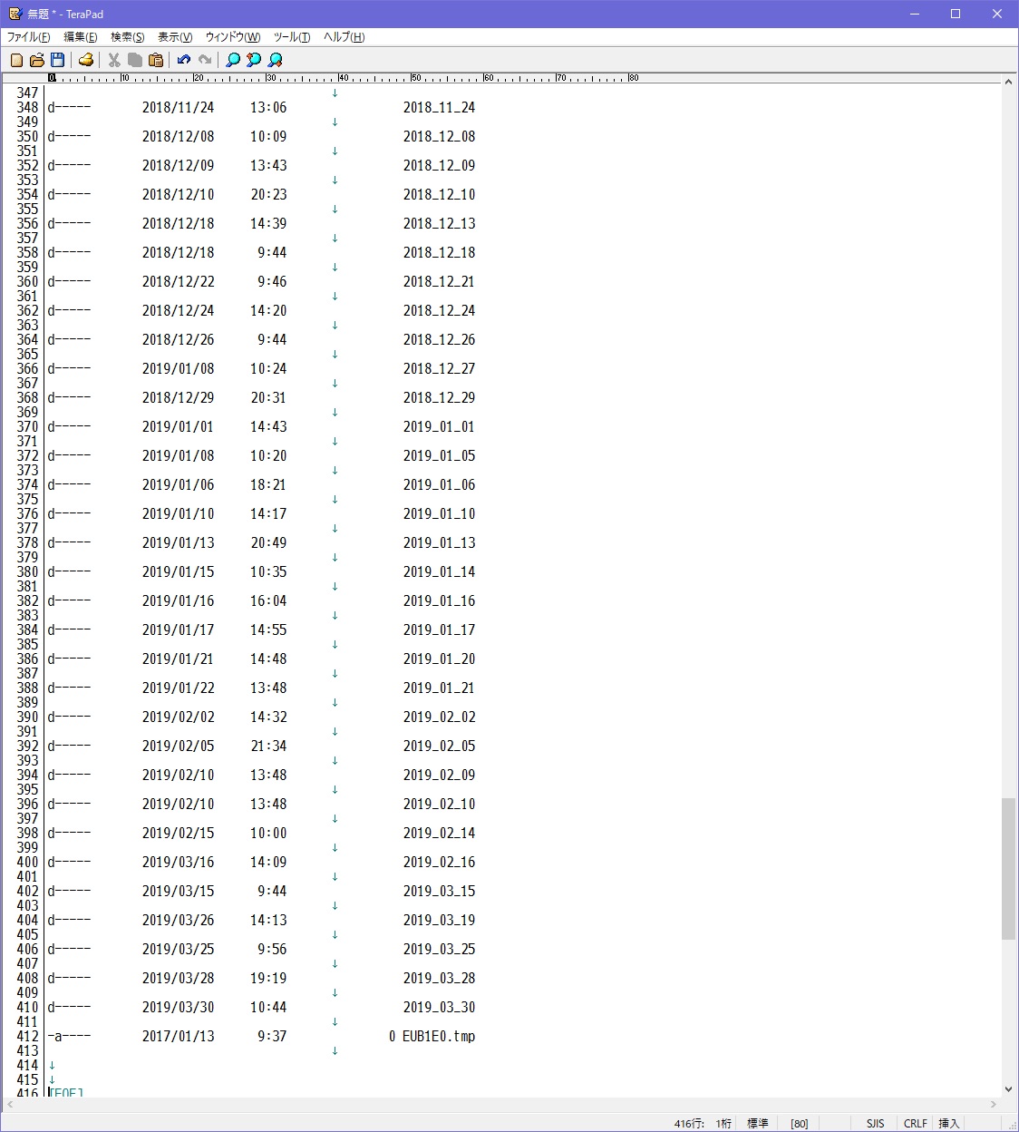Click the copy icon in toolbar
The height and width of the screenshot is (1132, 1019).
pyautogui.click(x=135, y=60)
